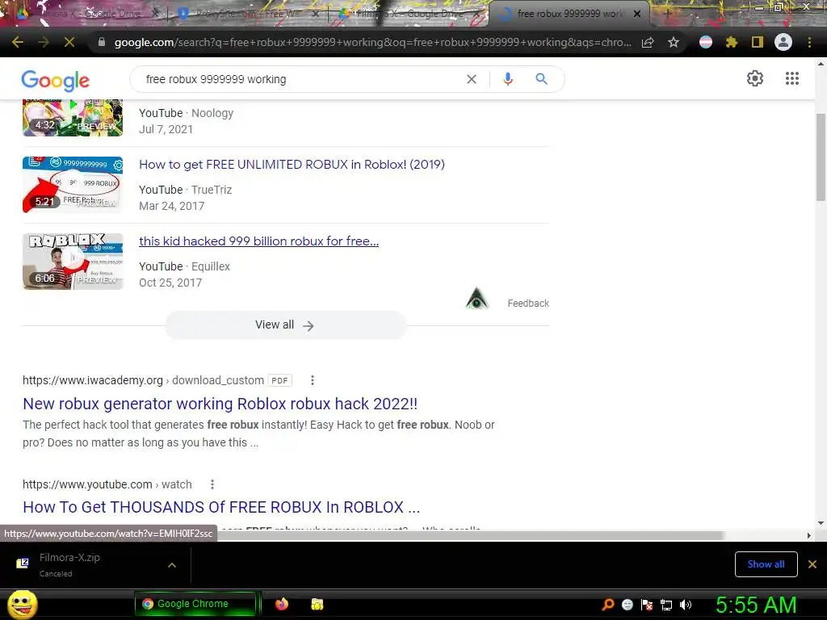Screen dimensions: 827x620
Task: Click the Feedback link
Action: point(528,304)
